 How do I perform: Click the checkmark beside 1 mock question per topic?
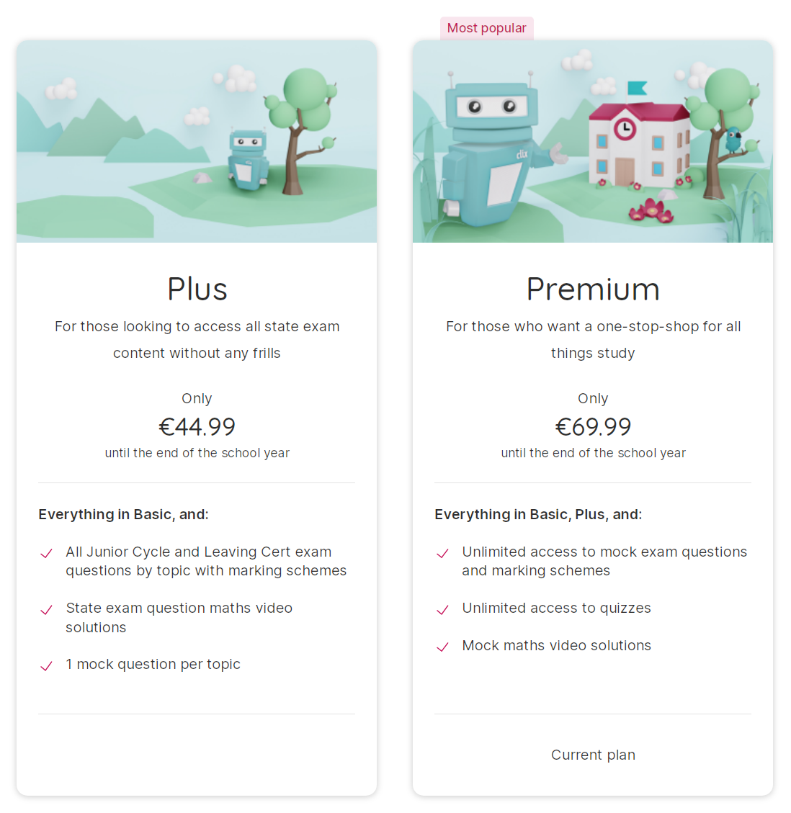click(46, 666)
